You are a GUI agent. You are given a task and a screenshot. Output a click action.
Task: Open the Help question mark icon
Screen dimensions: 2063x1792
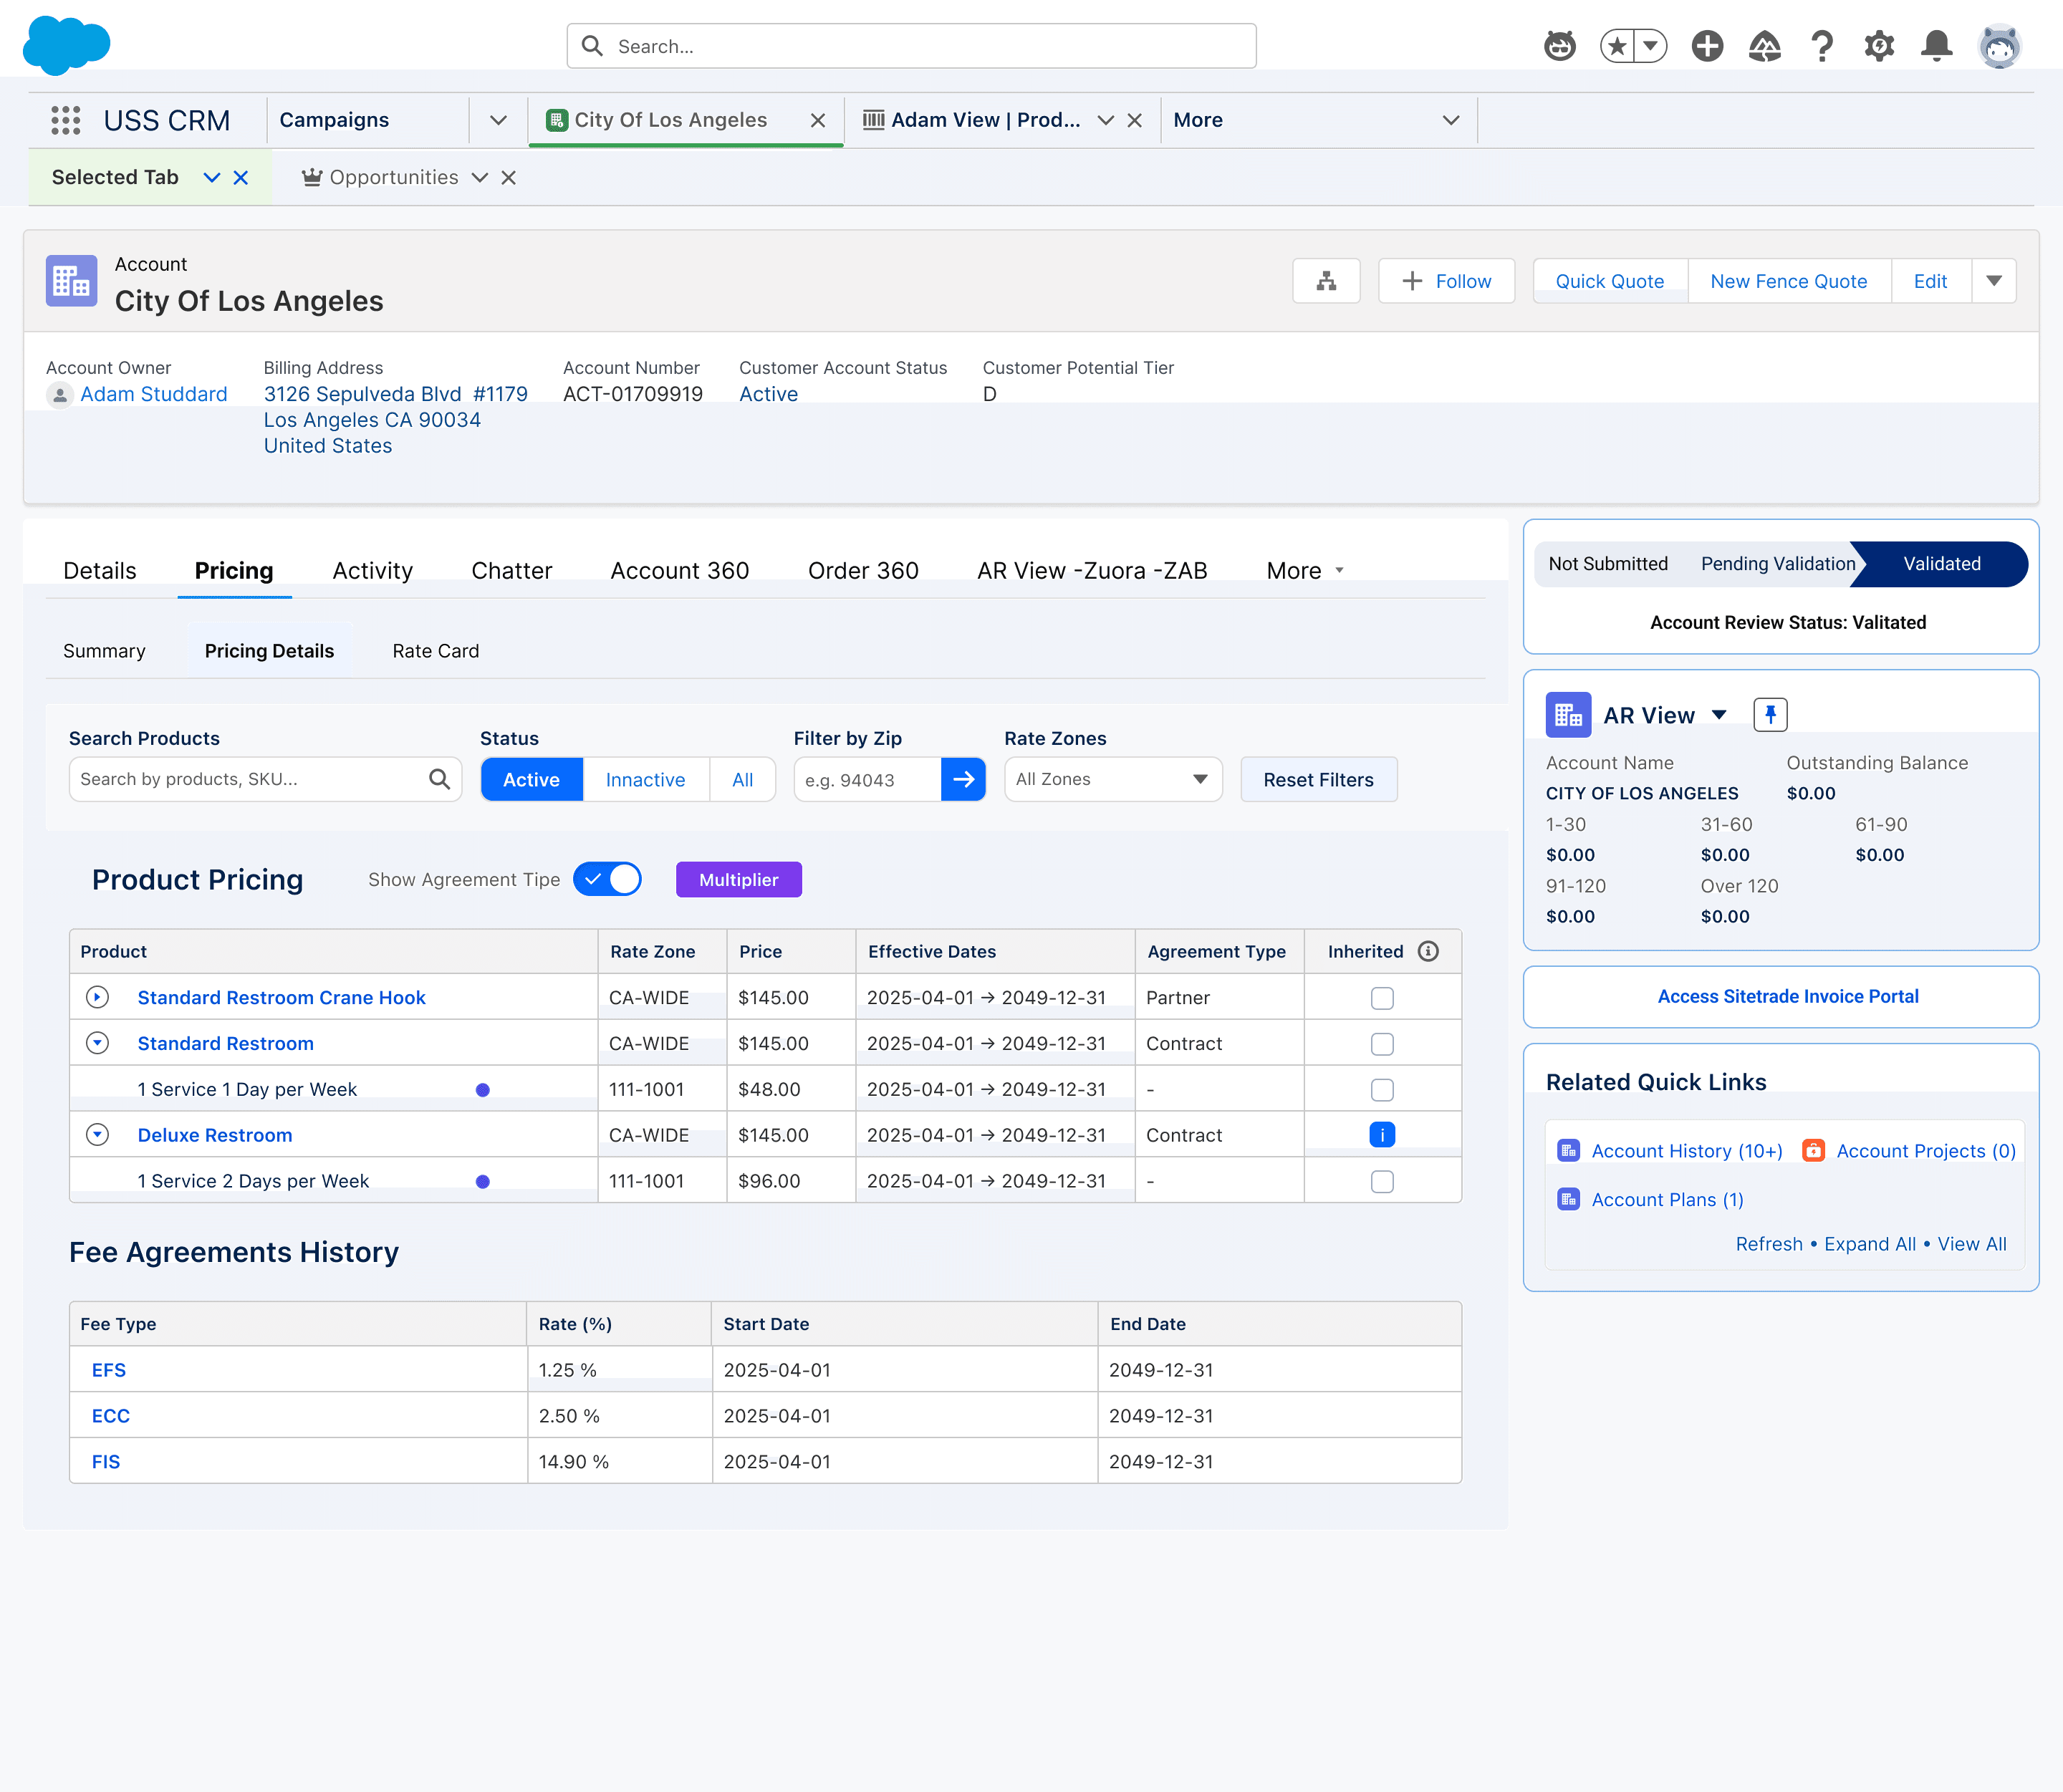point(1822,46)
